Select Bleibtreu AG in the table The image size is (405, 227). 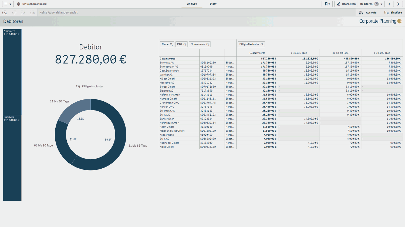[167, 91]
